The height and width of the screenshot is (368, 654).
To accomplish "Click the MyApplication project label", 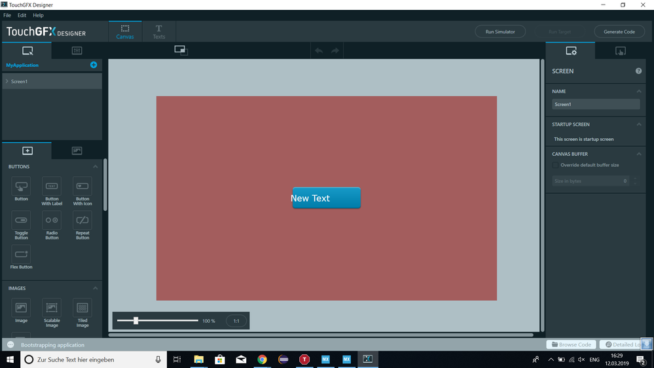I will [x=22, y=65].
